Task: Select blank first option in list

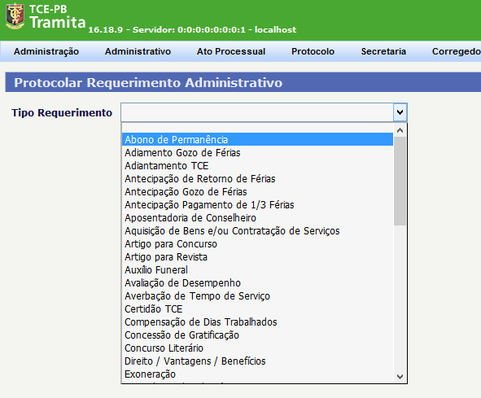Action: click(x=257, y=128)
